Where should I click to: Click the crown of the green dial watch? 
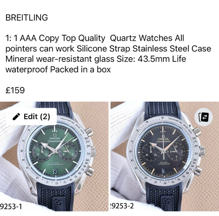tap(93, 152)
